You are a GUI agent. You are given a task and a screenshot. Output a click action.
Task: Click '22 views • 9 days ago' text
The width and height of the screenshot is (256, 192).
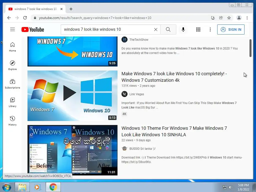click(x=136, y=140)
